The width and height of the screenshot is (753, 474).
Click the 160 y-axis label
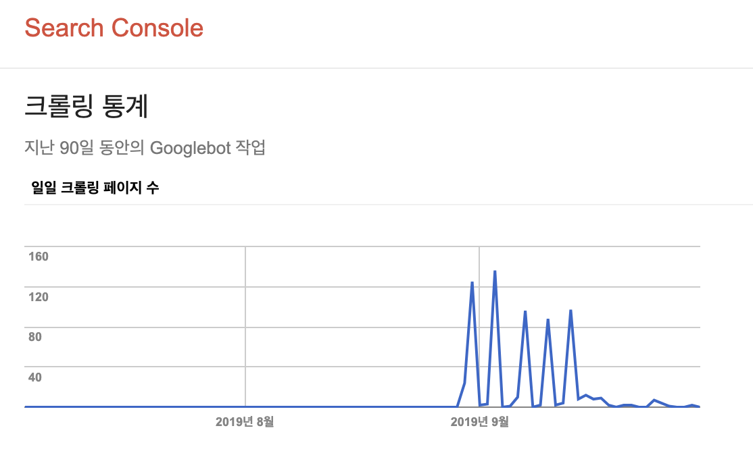coord(39,256)
